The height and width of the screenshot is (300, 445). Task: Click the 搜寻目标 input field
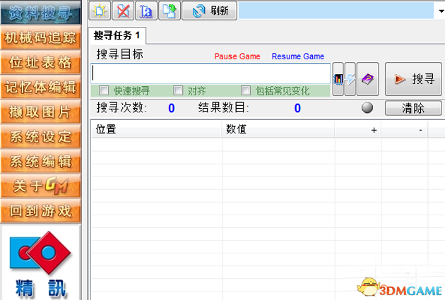[x=210, y=73]
